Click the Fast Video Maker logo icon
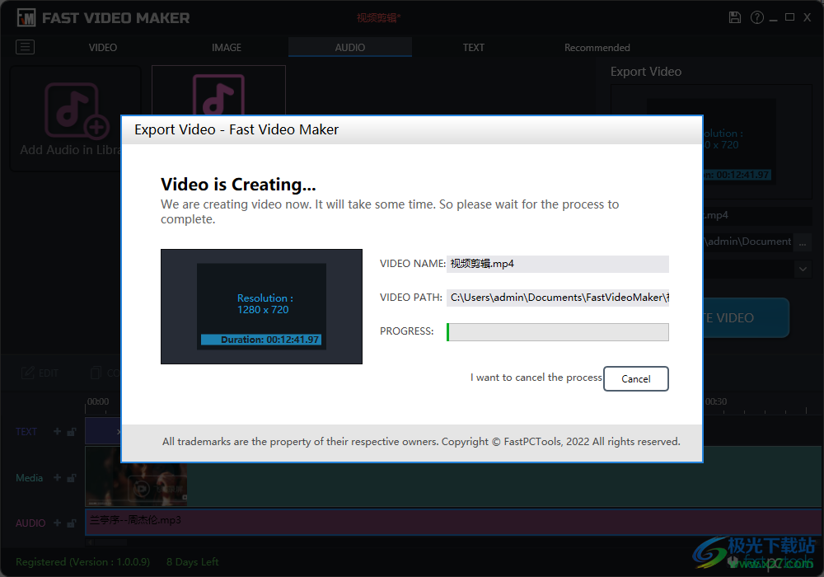 click(26, 18)
